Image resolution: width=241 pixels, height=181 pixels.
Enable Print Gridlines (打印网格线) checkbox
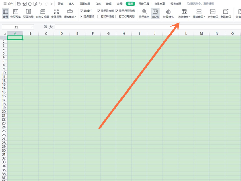pyautogui.click(x=99, y=17)
